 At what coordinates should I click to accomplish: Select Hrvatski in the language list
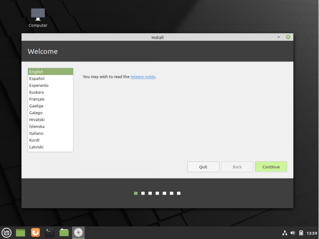pos(51,119)
